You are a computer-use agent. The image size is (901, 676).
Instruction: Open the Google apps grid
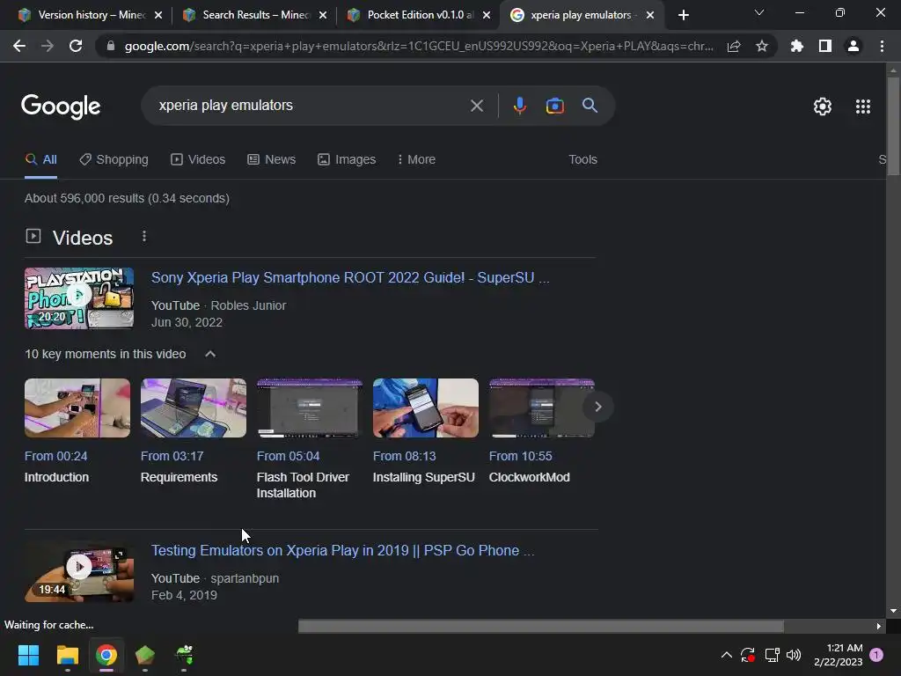tap(862, 107)
